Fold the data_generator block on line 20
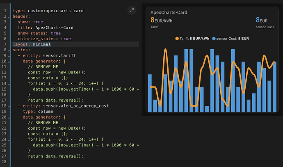 9,118
